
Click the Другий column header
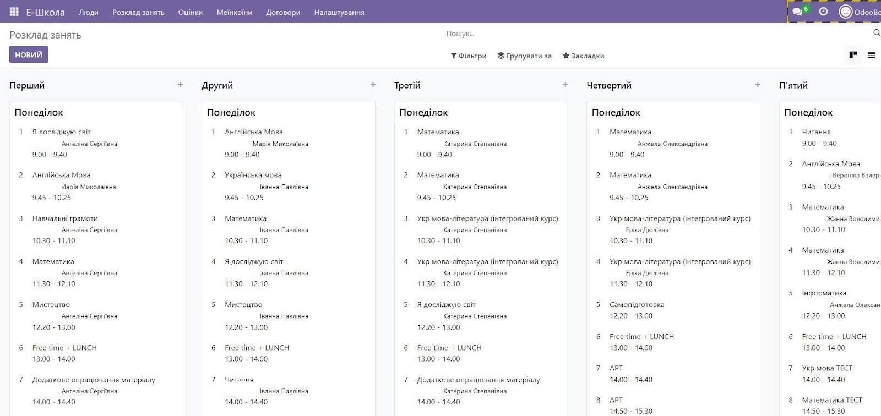coord(217,85)
